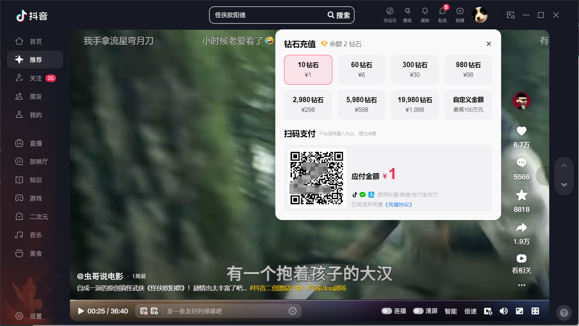This screenshot has width=579, height=326.
Task: Open the comments icon showing 5566
Action: coord(521,163)
